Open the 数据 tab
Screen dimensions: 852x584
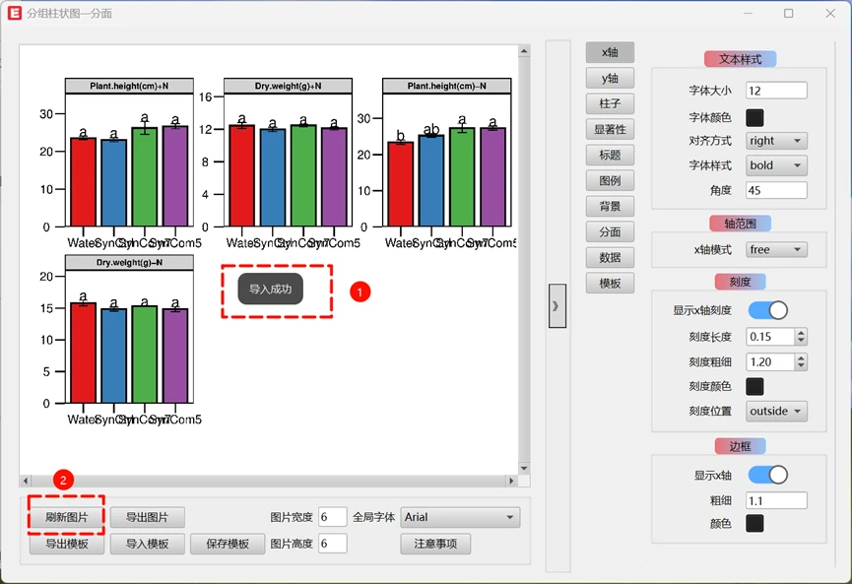tap(610, 257)
